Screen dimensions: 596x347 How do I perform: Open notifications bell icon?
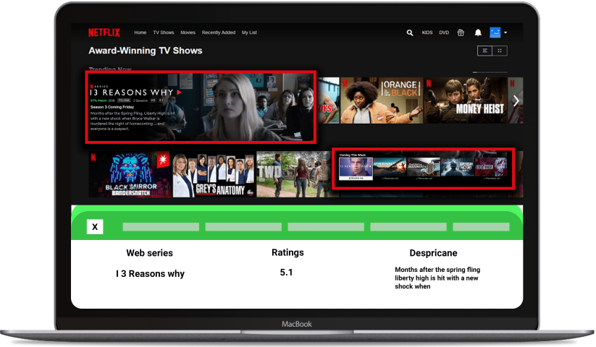[x=478, y=33]
